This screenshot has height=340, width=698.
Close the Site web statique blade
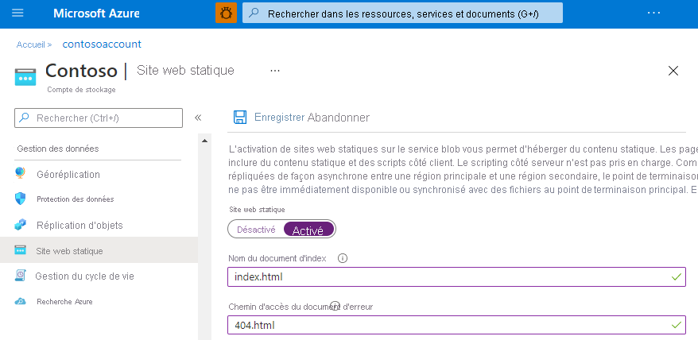coord(673,71)
